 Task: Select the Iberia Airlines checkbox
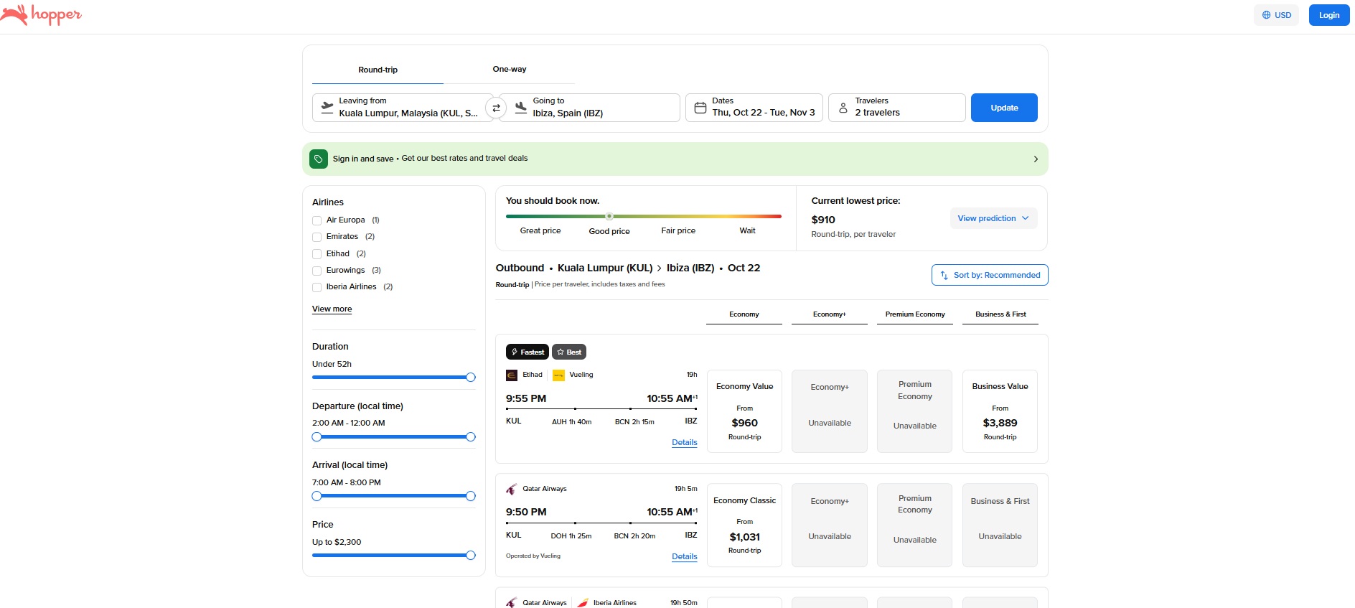pyautogui.click(x=317, y=287)
